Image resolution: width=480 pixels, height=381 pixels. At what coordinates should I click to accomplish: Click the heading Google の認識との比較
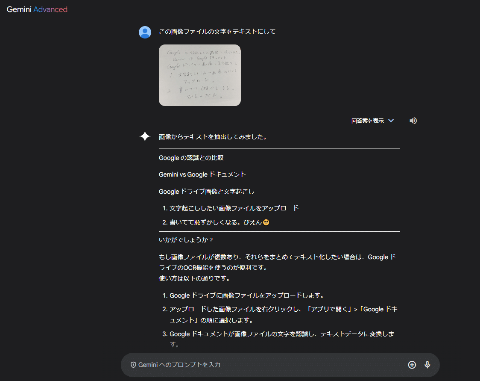tap(191, 158)
